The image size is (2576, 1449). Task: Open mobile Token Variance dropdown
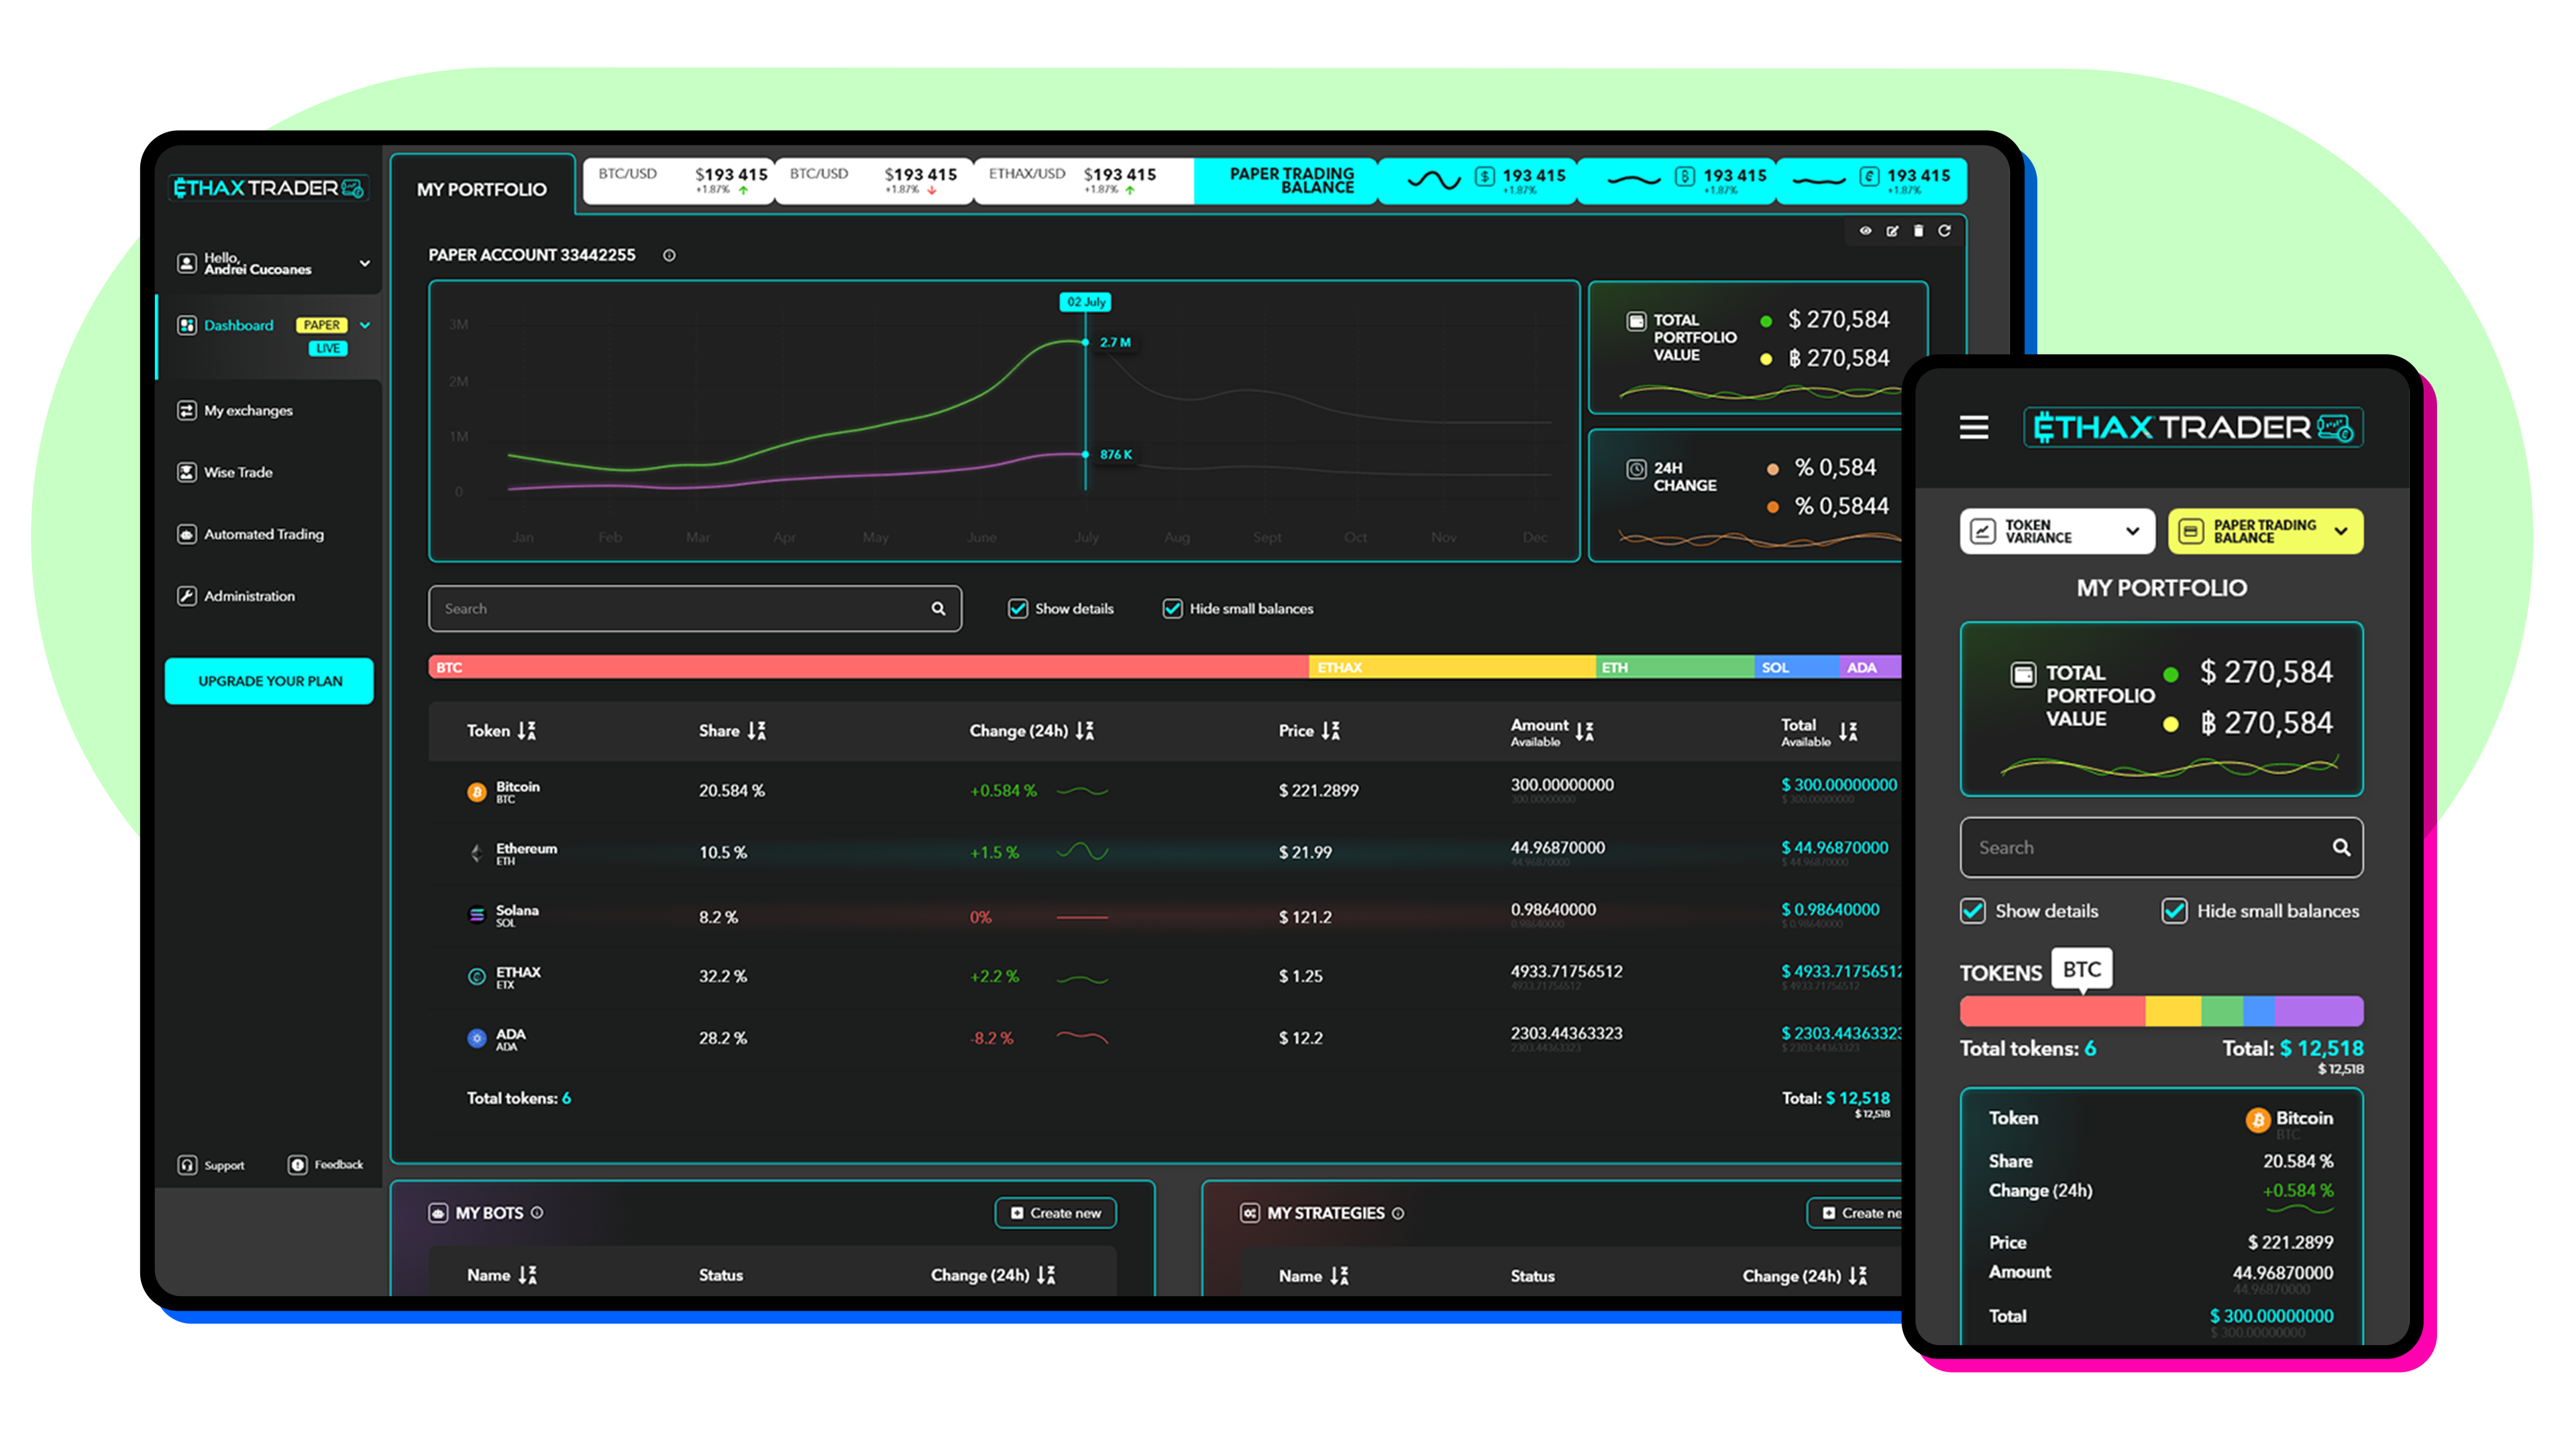pos(2056,531)
